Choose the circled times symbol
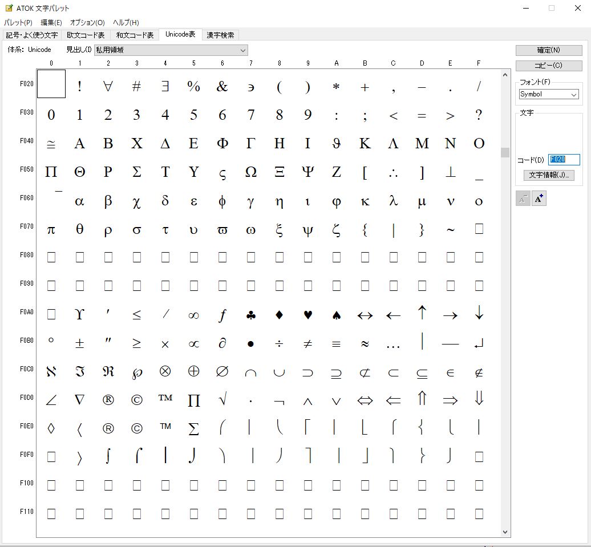The height and width of the screenshot is (547, 591). click(165, 371)
